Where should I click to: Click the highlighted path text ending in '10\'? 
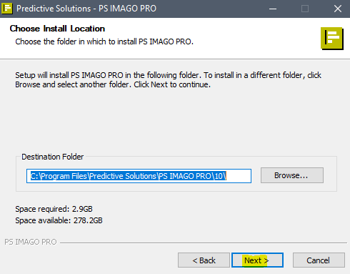pos(129,176)
